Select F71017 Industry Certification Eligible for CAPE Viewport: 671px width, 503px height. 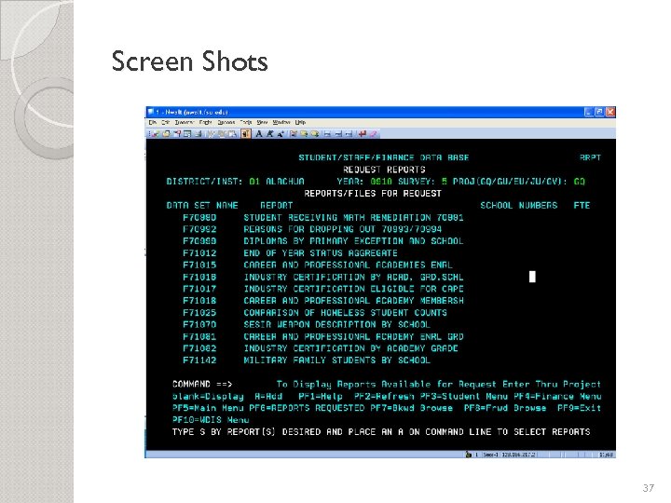coord(323,289)
